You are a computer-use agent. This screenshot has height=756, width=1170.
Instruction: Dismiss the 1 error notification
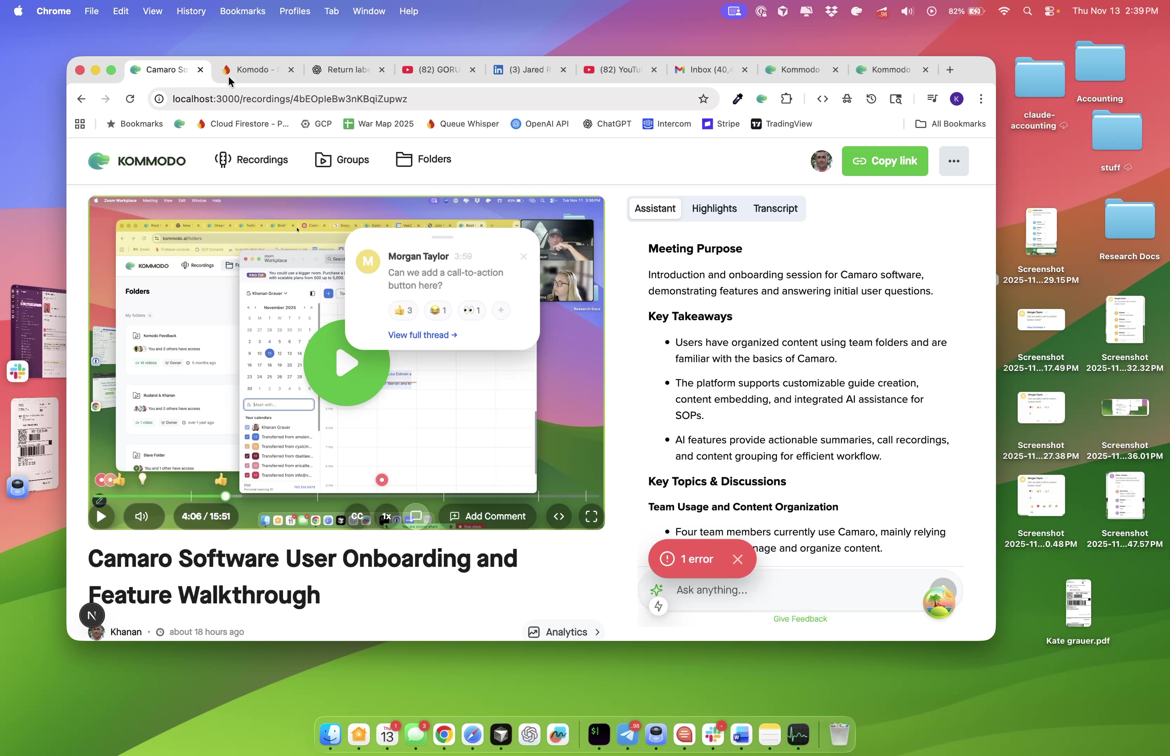(737, 559)
